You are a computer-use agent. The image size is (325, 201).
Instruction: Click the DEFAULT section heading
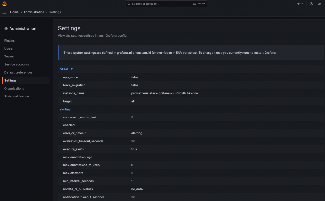pyautogui.click(x=66, y=69)
